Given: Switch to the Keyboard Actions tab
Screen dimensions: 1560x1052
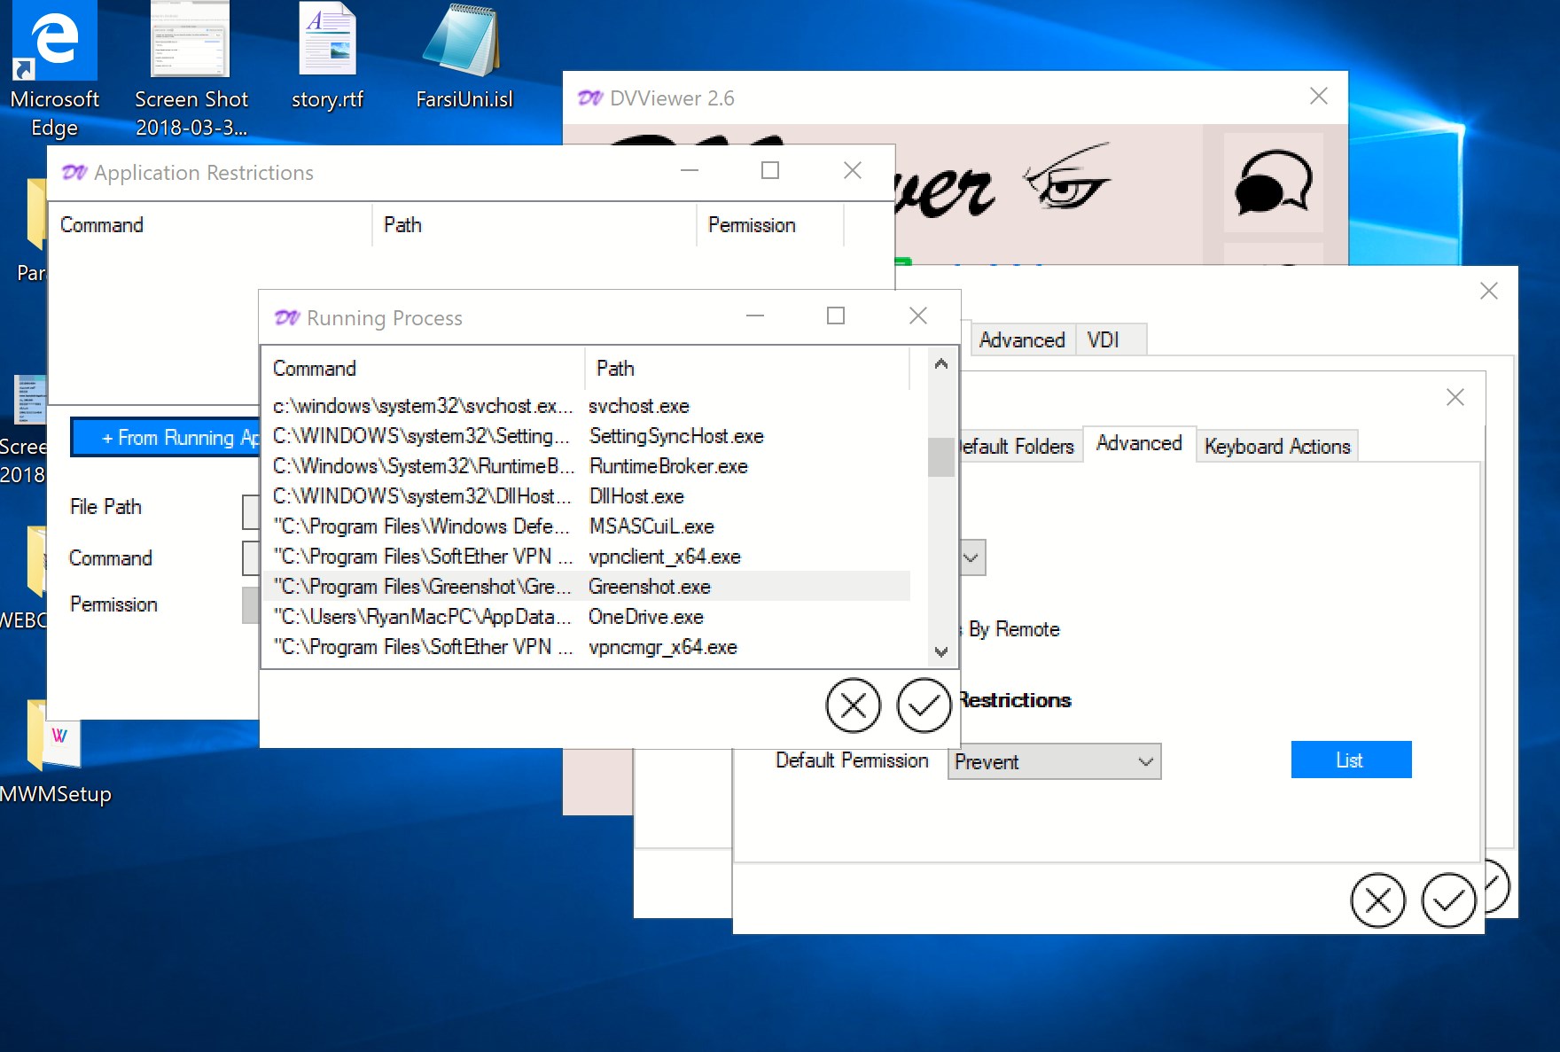Looking at the screenshot, I should pos(1277,446).
